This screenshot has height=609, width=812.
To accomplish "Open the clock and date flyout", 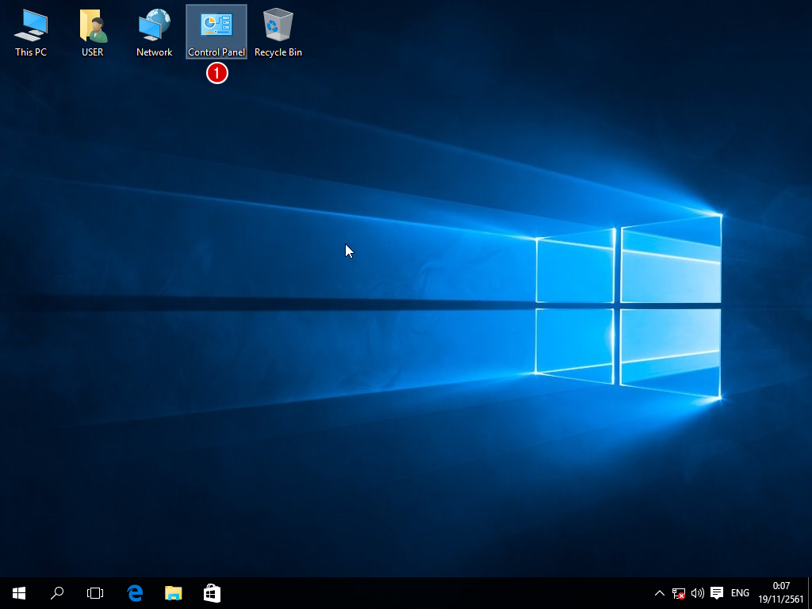I will click(x=781, y=593).
